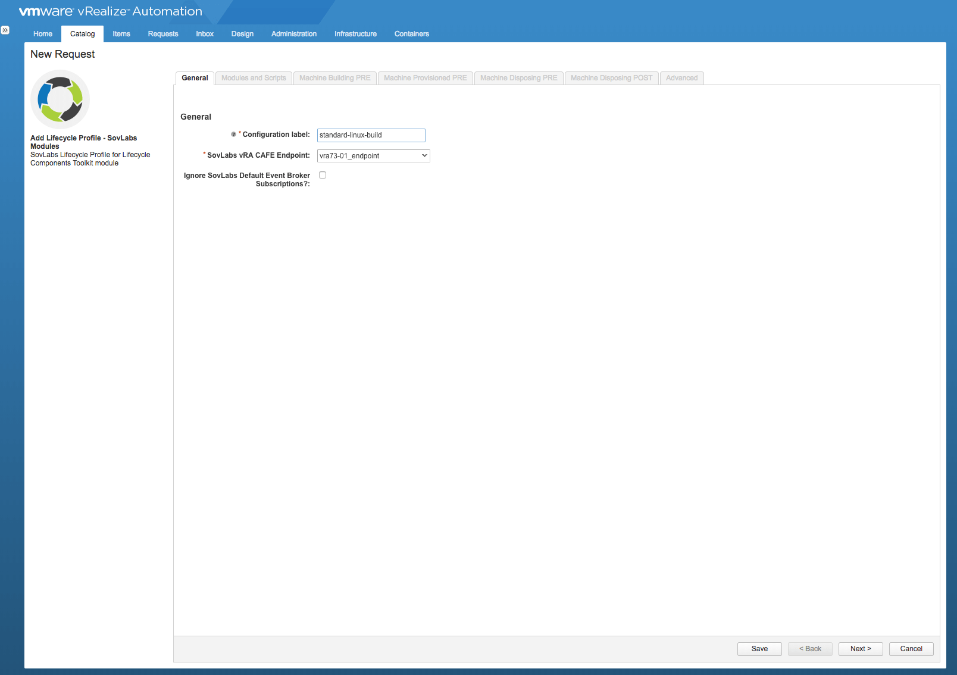Enable Ignore SovLabs Default Event Broker checkbox
The image size is (957, 675).
(323, 175)
